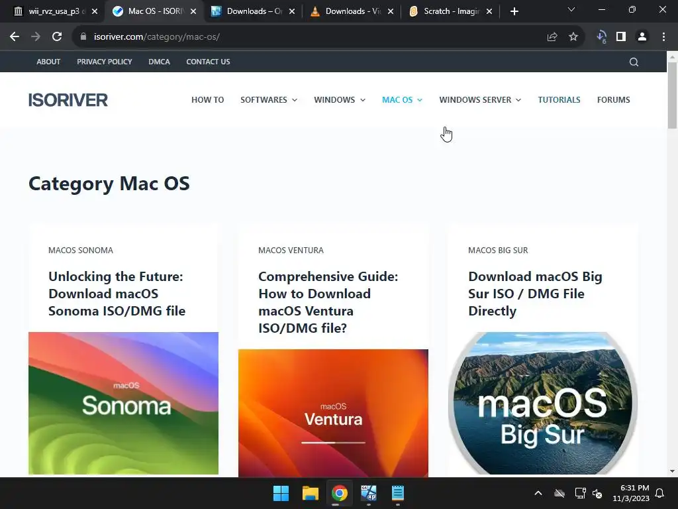Viewport: 678px width, 509px height.
Task: Open the DMCA page
Action: (x=159, y=62)
